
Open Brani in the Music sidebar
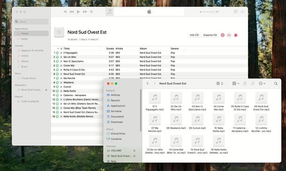(x=31, y=67)
